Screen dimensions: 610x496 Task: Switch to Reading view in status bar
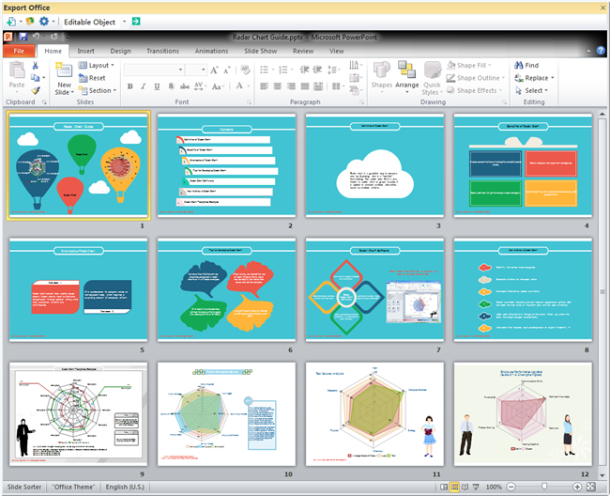(465, 487)
